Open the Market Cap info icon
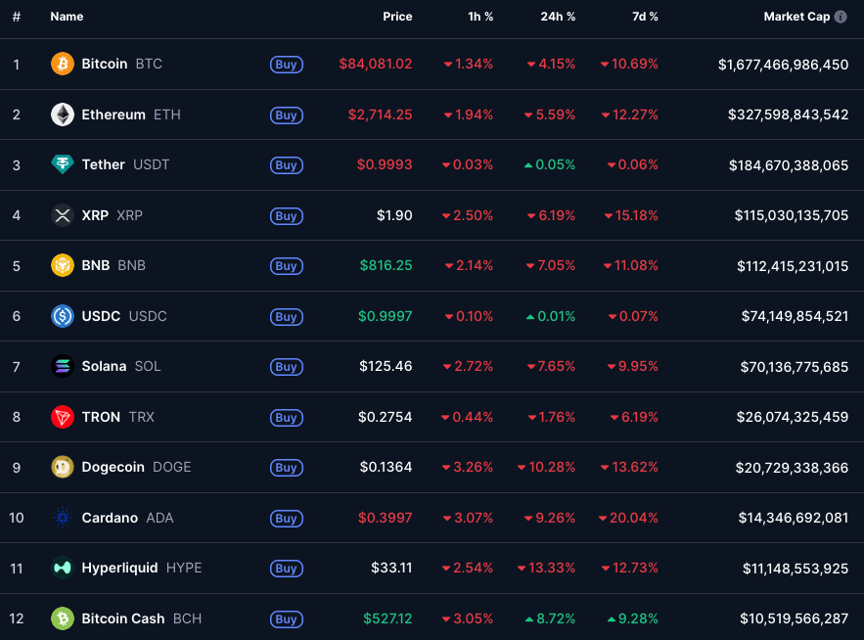 pos(841,17)
